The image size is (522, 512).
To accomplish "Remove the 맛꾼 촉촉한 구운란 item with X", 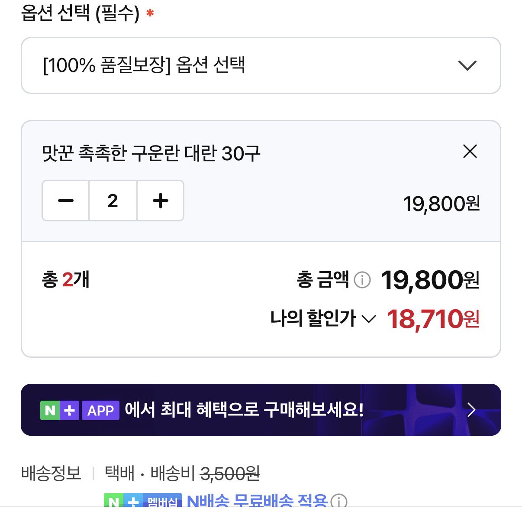I will tap(470, 152).
